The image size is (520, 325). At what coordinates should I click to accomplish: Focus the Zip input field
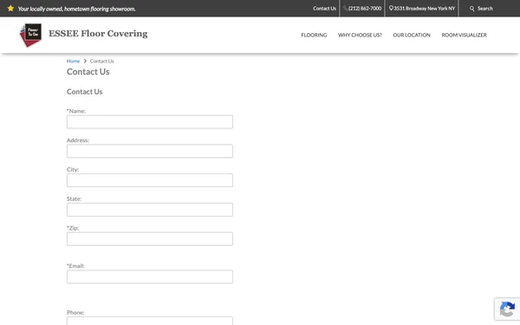[x=150, y=239]
